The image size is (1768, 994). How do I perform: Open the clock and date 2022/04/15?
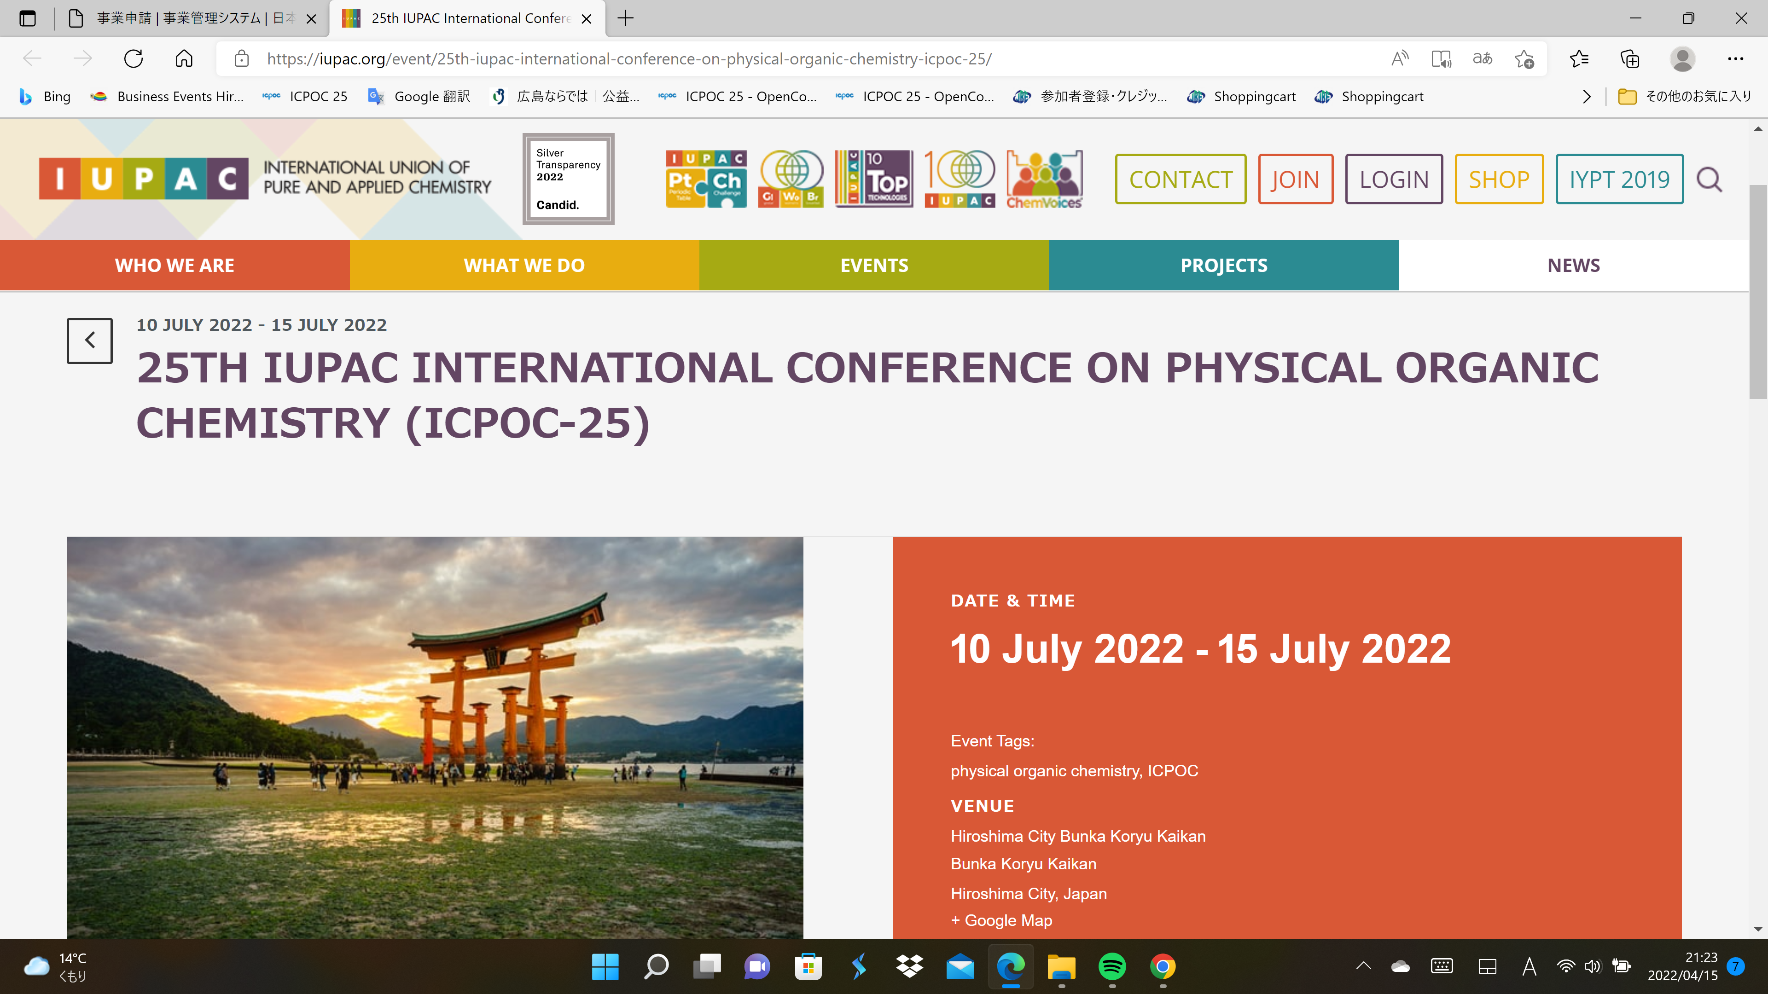[1682, 966]
